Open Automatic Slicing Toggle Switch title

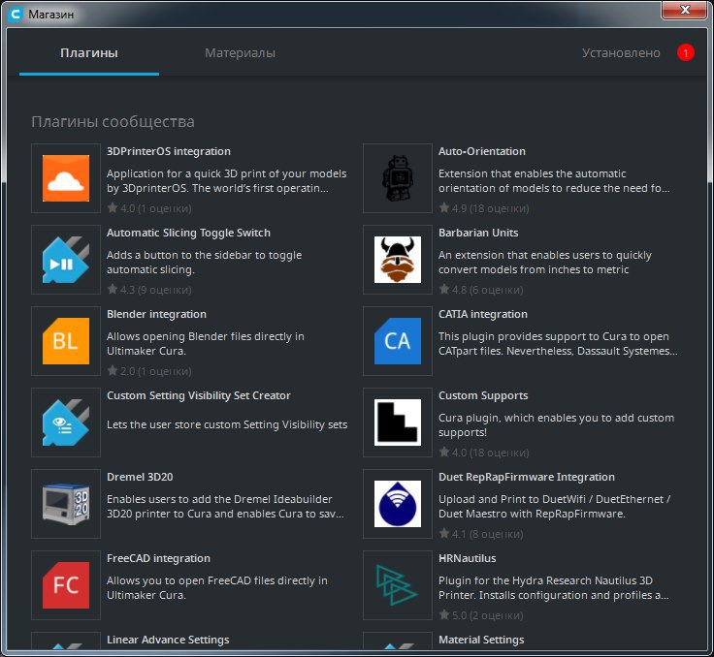188,233
